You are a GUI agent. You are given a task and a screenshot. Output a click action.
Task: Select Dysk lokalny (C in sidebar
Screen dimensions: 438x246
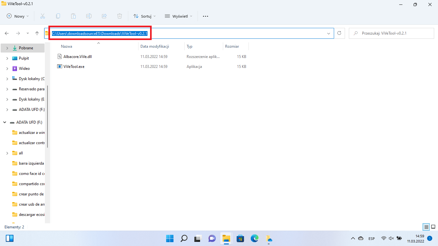32,79
